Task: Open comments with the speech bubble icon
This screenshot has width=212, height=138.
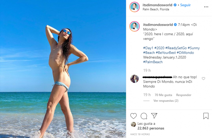Action: point(144,116)
